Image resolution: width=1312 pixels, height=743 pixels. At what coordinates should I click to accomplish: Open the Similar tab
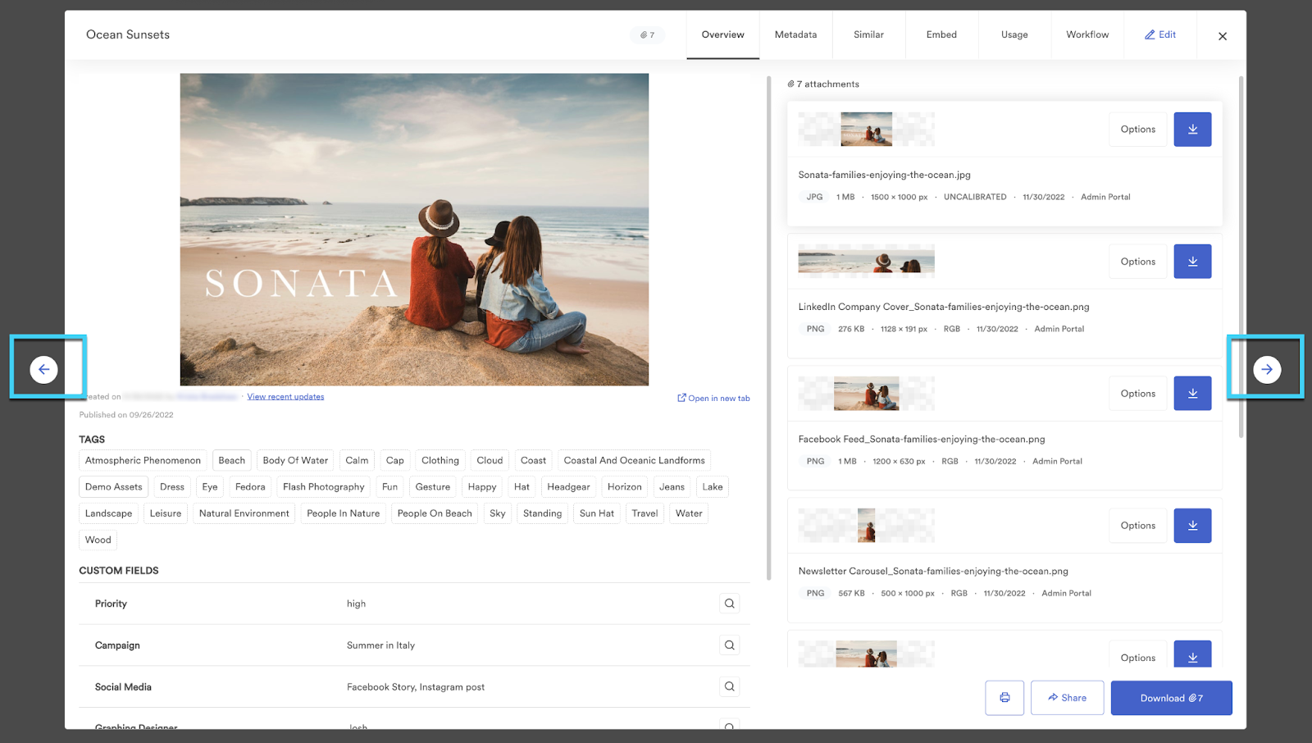(x=868, y=34)
